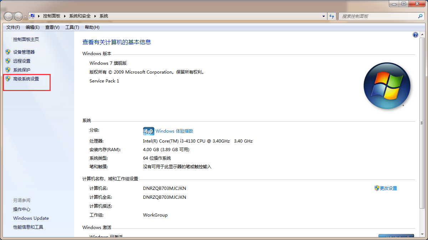The width and height of the screenshot is (428, 240).
Task: Click the shield icon beside 系统保护
Action: click(8, 70)
